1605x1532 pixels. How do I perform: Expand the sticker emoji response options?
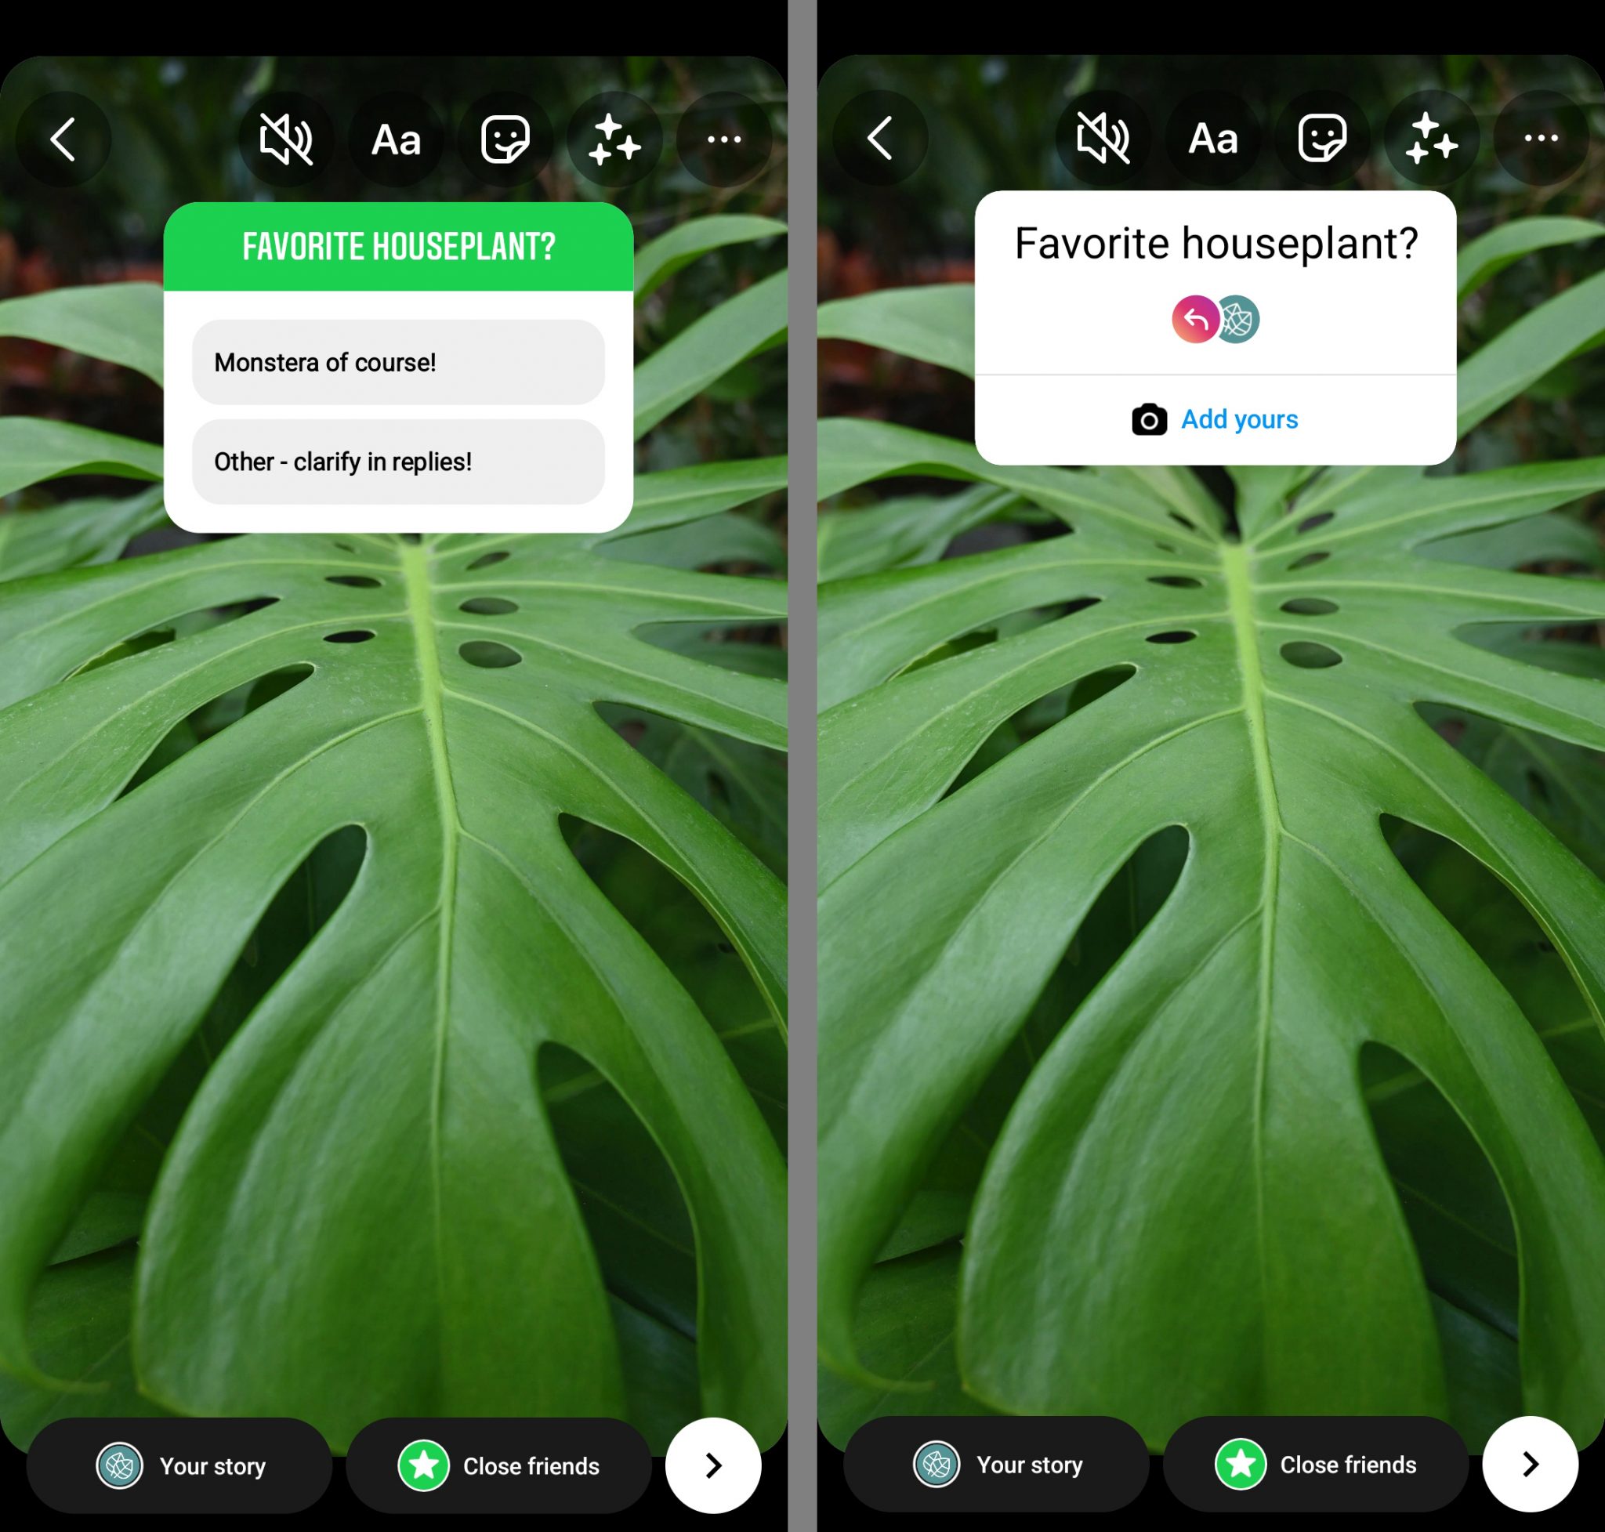click(1216, 320)
